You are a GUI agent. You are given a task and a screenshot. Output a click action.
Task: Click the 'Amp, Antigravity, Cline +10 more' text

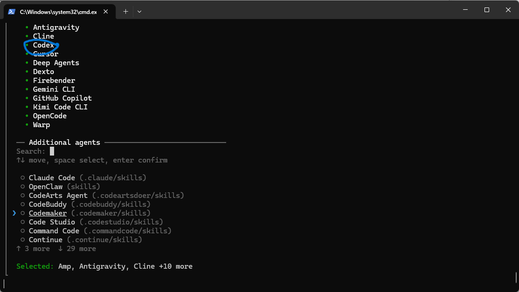tap(125, 266)
